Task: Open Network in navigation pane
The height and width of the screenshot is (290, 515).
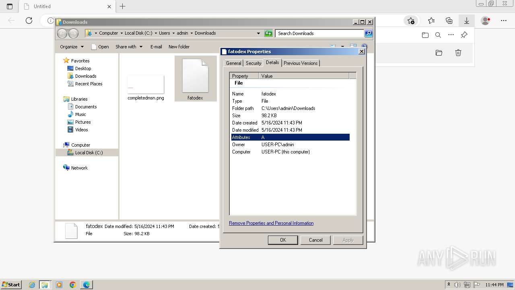Action: pos(79,168)
